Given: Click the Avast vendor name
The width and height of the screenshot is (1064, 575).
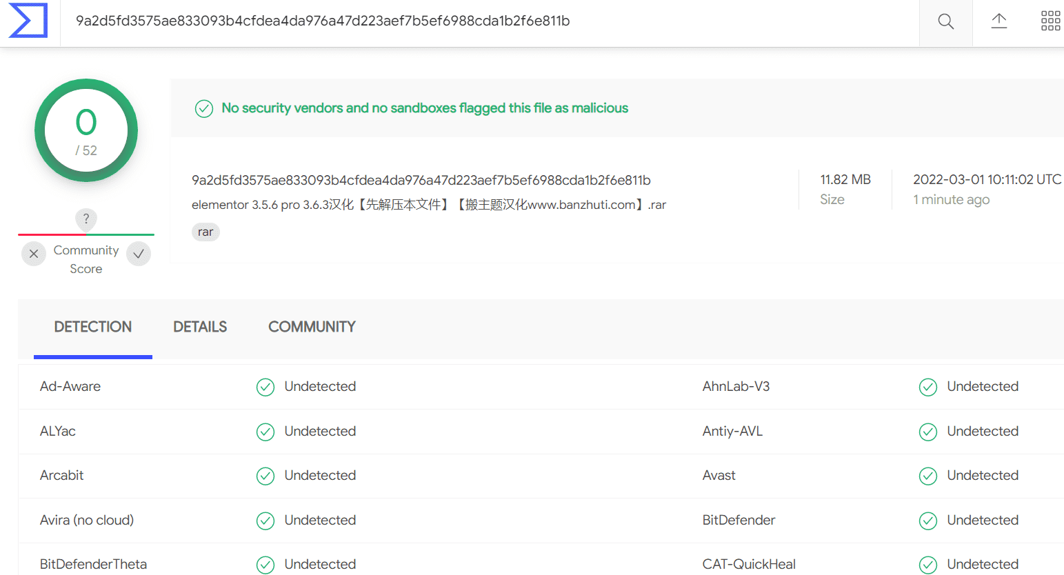Looking at the screenshot, I should pos(719,476).
